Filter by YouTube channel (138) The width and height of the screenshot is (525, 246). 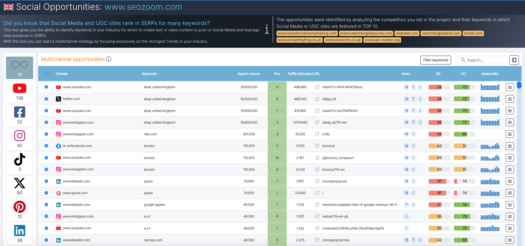point(20,92)
